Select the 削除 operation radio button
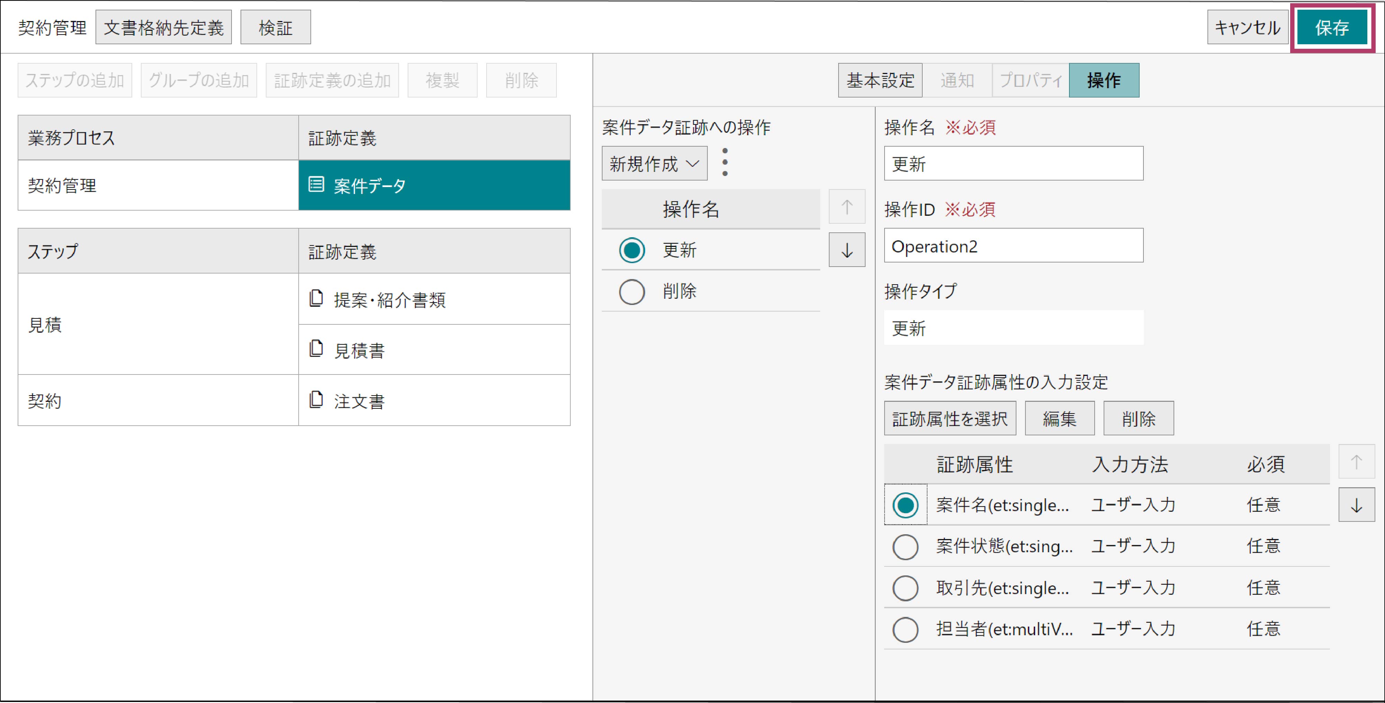Image resolution: width=1385 pixels, height=703 pixels. [x=632, y=292]
